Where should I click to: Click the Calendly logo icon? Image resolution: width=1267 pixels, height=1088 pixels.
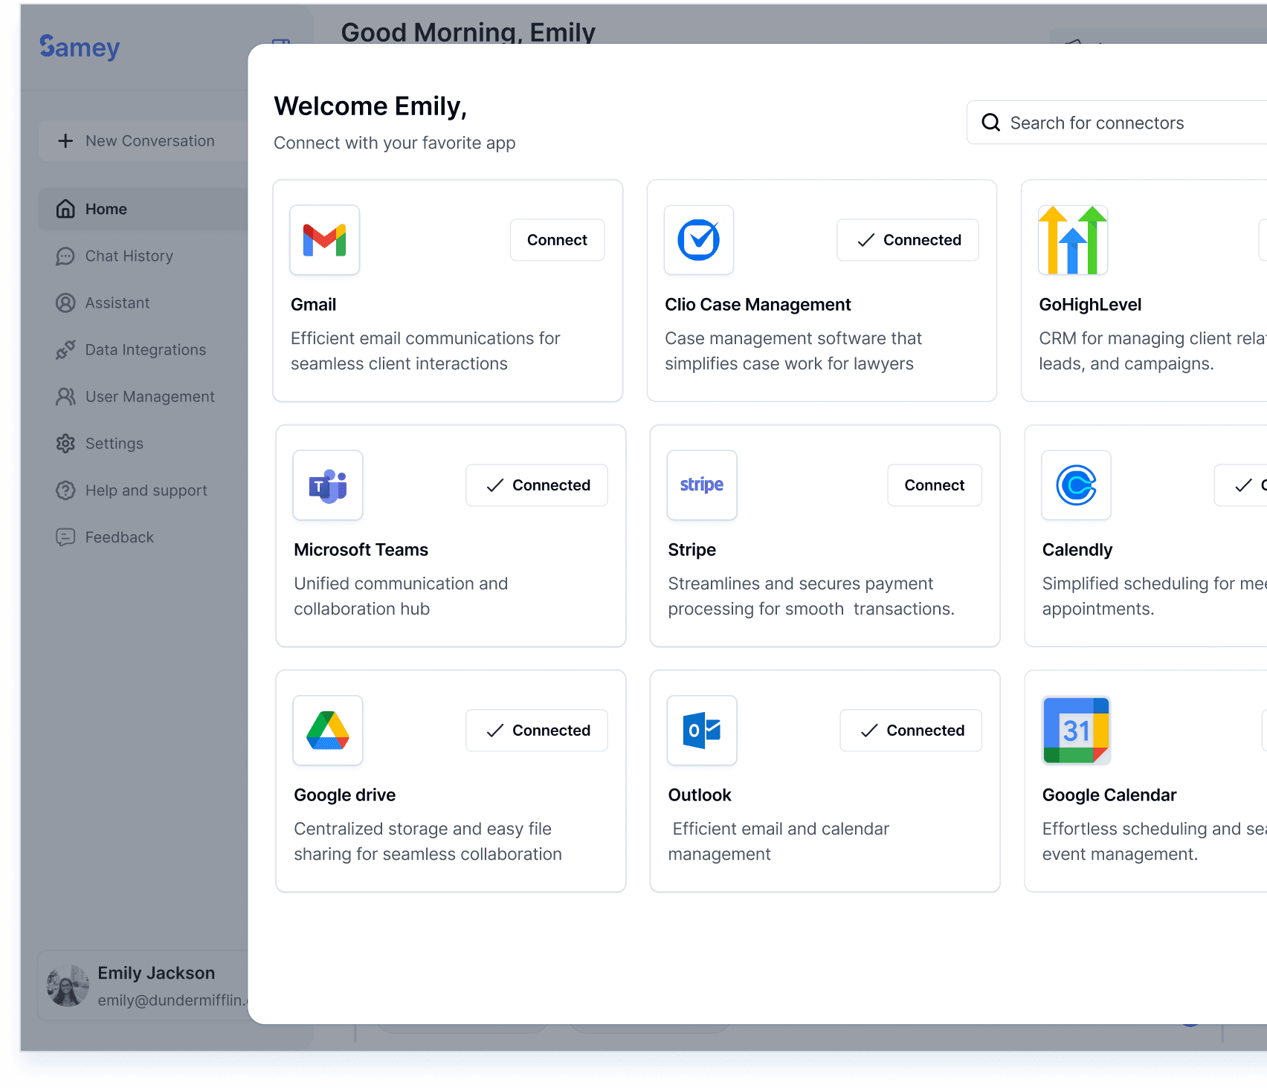1076,485
